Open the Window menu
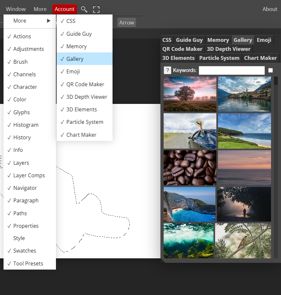 click(16, 9)
